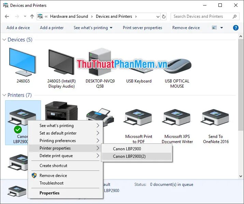Expand breadcrumb arrow after Hardware and Sound

pyautogui.click(x=92, y=16)
